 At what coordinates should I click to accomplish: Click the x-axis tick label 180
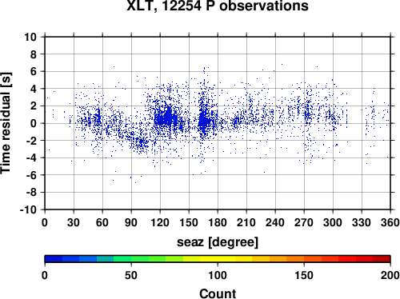[218, 222]
